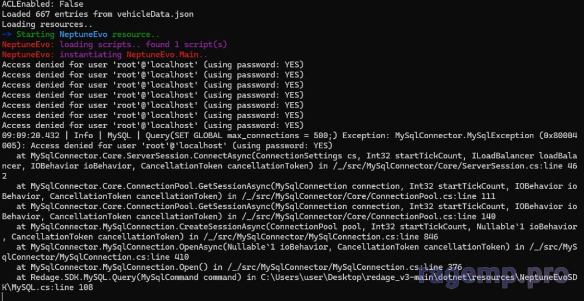Click the text cursor on the bottom line
This screenshot has width=584, height=301.
[x=3, y=297]
